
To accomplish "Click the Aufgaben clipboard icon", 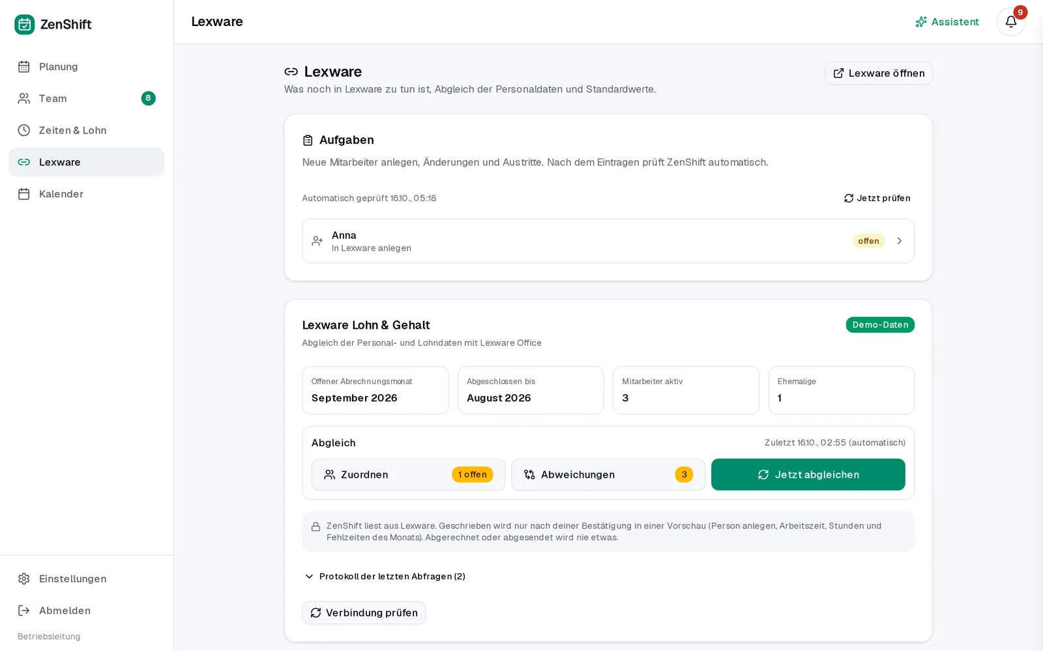I will coord(308,140).
